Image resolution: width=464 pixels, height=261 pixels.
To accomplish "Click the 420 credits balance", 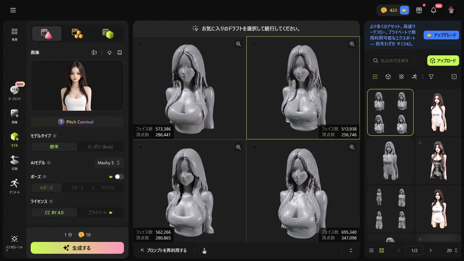I will [x=389, y=10].
